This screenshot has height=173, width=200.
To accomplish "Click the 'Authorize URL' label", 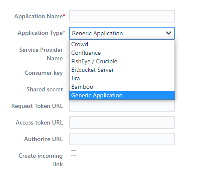I will pos(43,139).
